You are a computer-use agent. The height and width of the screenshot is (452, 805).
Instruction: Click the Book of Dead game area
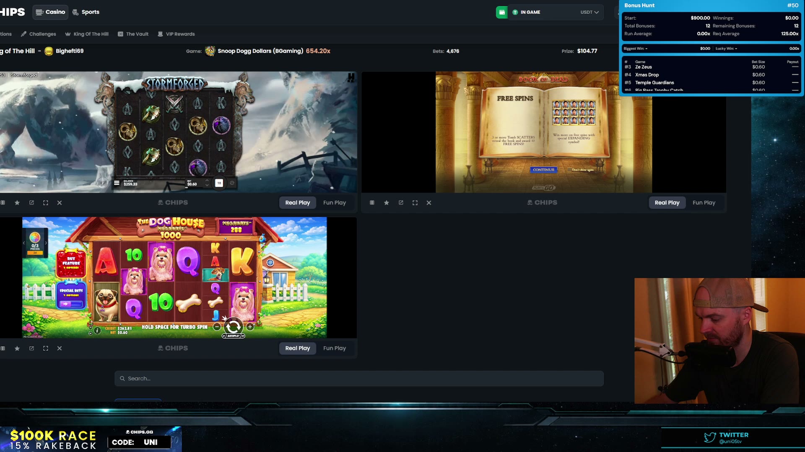(544, 132)
